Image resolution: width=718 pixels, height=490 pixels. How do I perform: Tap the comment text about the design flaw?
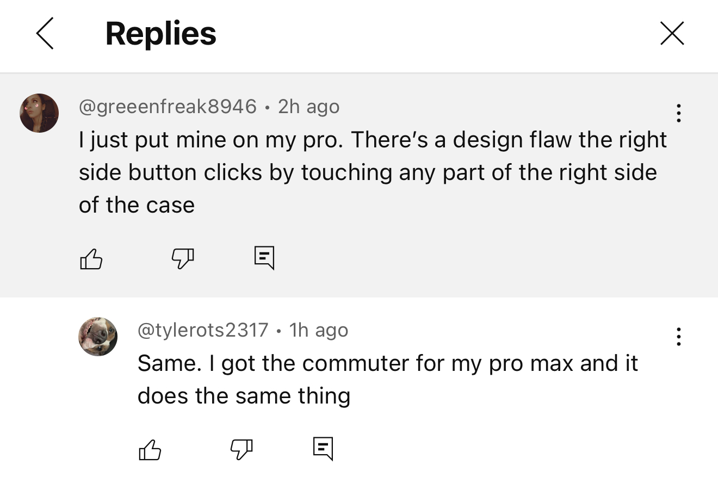[x=372, y=172]
